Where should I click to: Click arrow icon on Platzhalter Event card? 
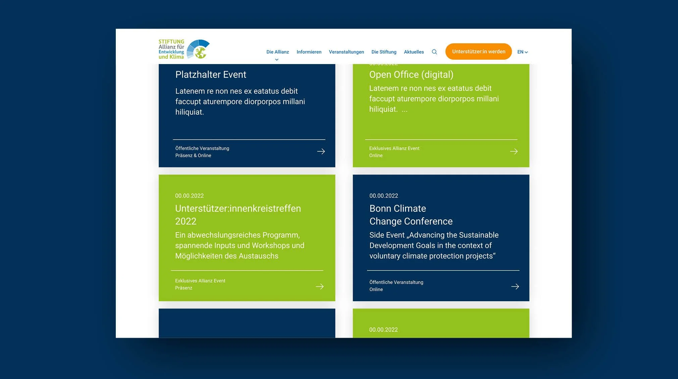[x=321, y=152]
